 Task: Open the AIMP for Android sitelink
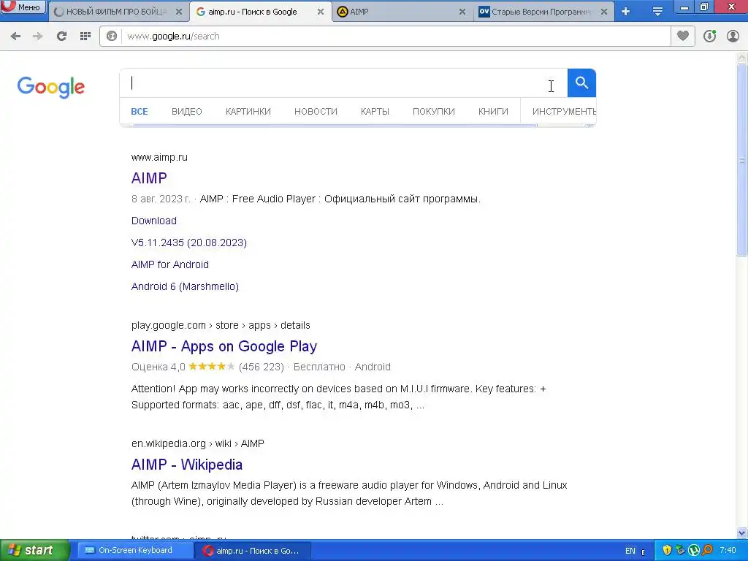click(169, 264)
